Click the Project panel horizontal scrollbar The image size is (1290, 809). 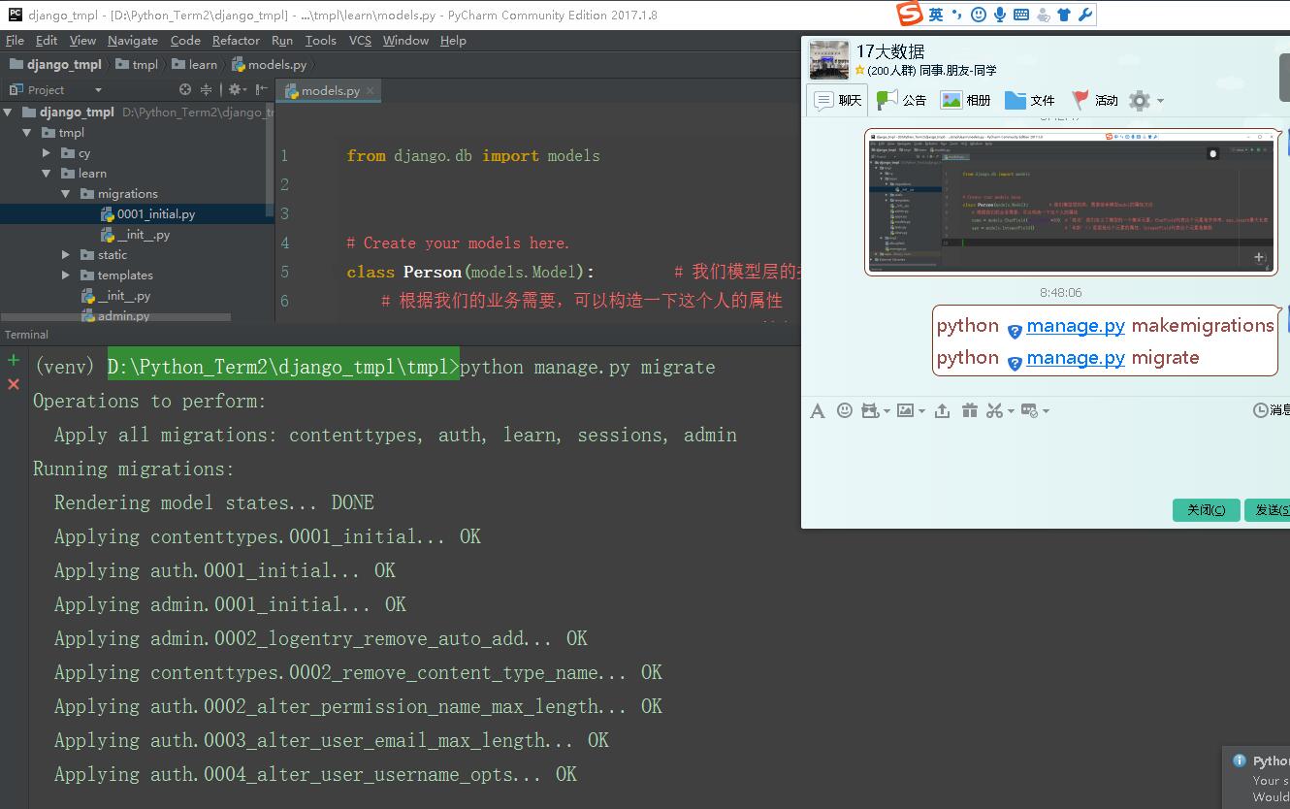115,317
